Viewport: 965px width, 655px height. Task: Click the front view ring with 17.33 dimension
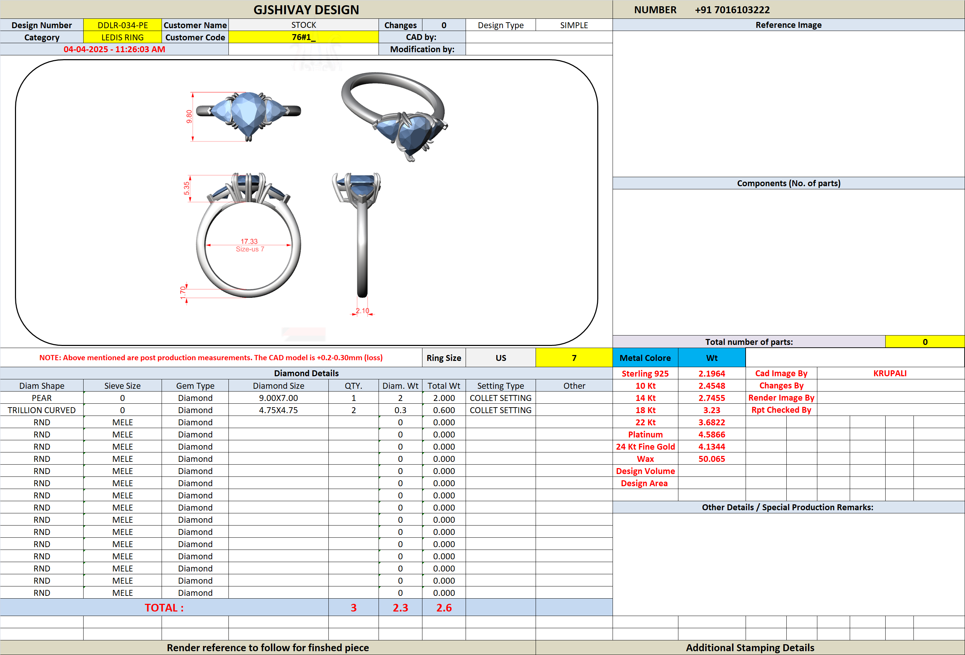[248, 235]
